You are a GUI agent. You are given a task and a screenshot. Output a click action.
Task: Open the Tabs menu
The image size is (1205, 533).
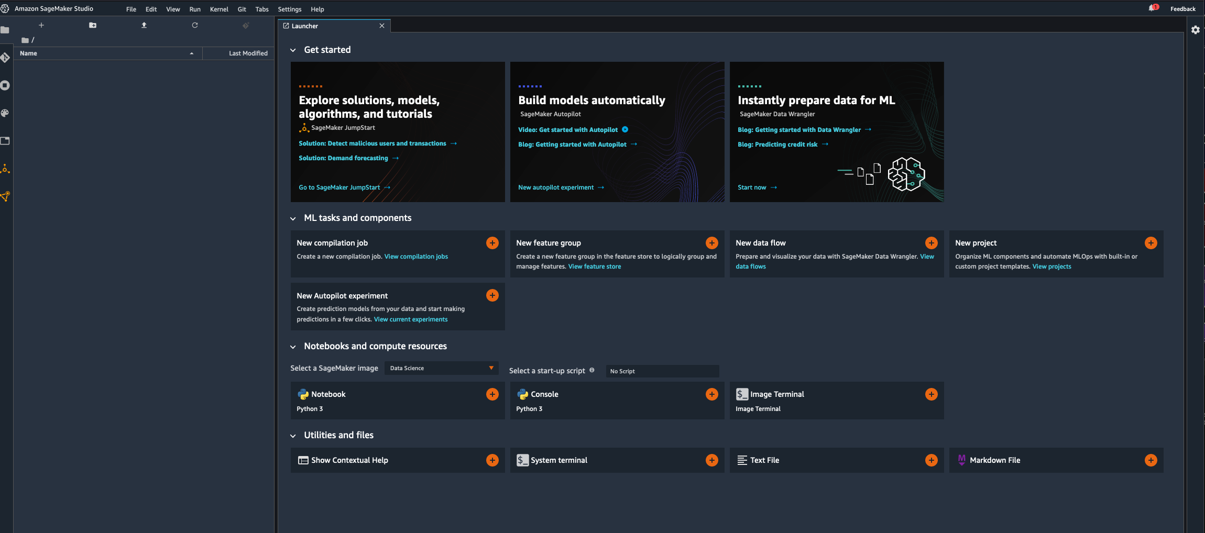262,9
